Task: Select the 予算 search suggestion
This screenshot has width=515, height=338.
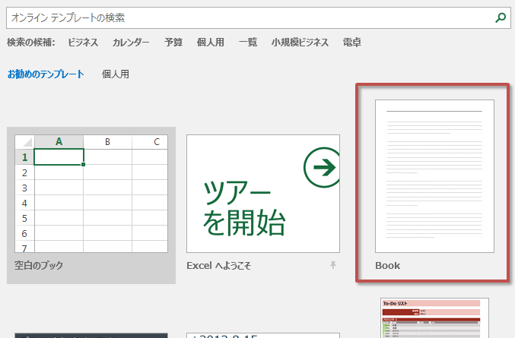Action: pos(173,43)
